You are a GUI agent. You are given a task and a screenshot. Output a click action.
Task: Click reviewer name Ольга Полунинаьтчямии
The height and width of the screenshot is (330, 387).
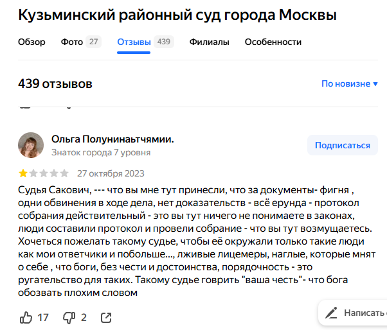(113, 139)
